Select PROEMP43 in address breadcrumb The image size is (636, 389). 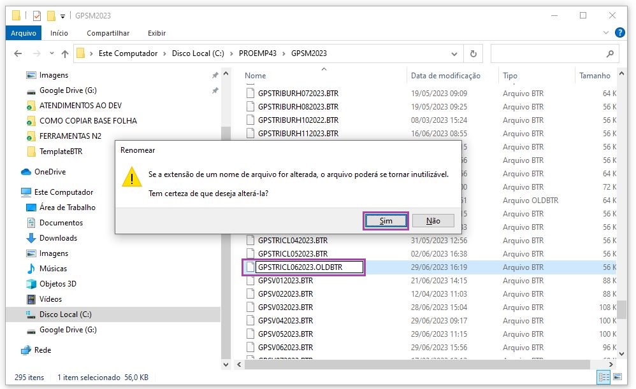point(257,53)
